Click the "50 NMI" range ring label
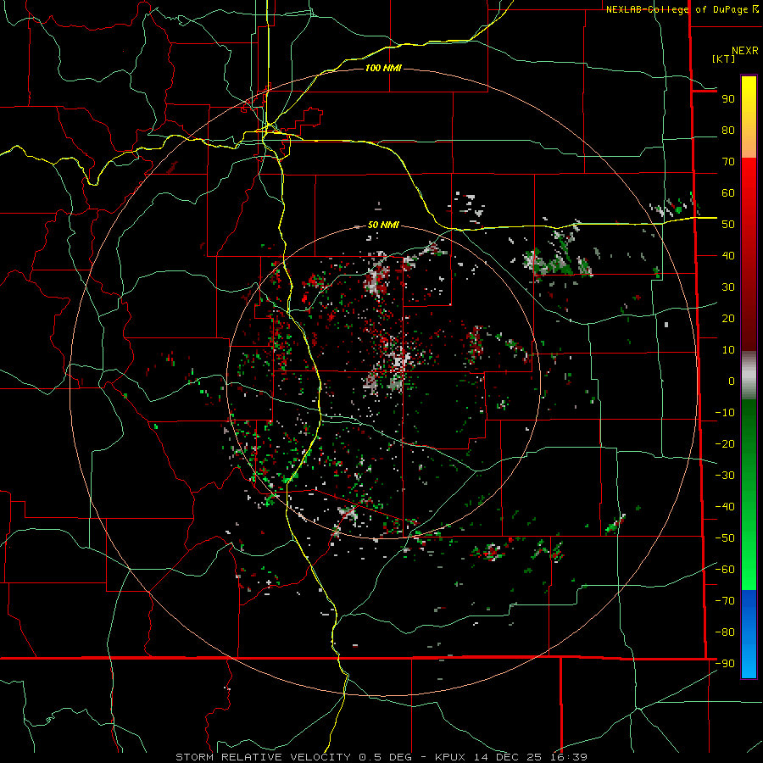 pos(383,225)
